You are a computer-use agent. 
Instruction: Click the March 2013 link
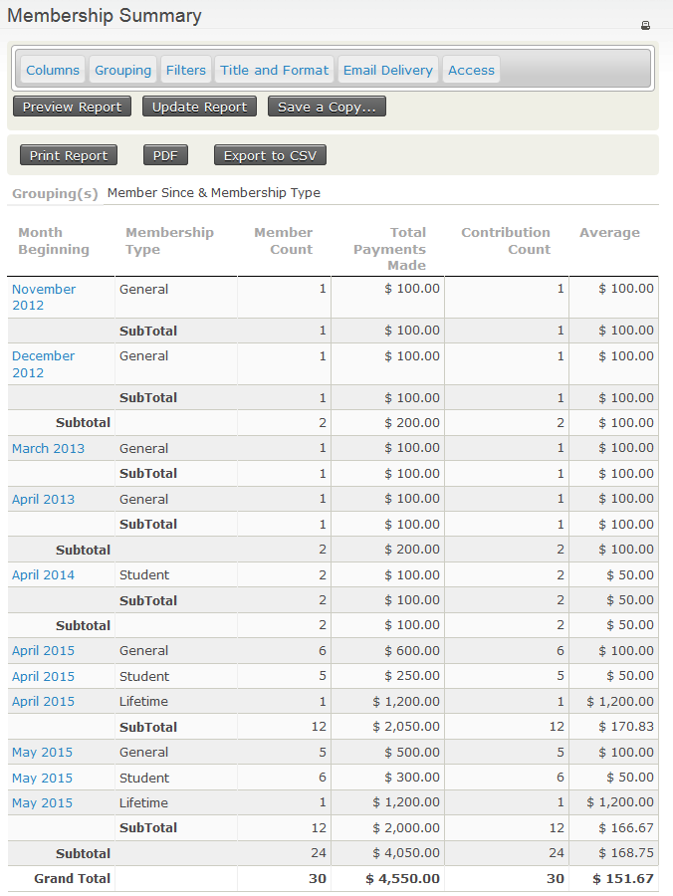[48, 448]
